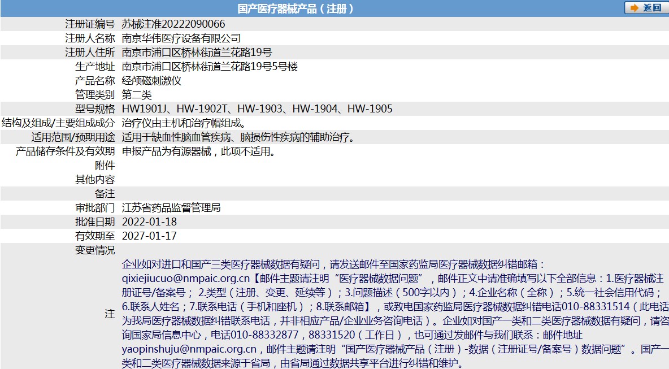
Task: Click management category value 第二类
Action: (x=137, y=95)
